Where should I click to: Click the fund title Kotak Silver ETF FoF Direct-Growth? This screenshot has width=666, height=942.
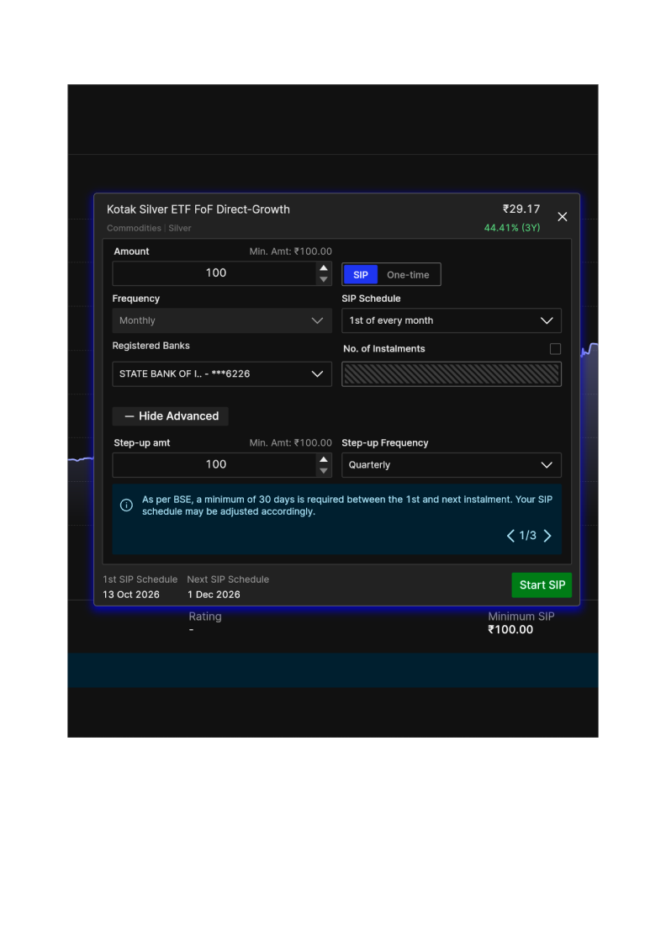(x=198, y=209)
